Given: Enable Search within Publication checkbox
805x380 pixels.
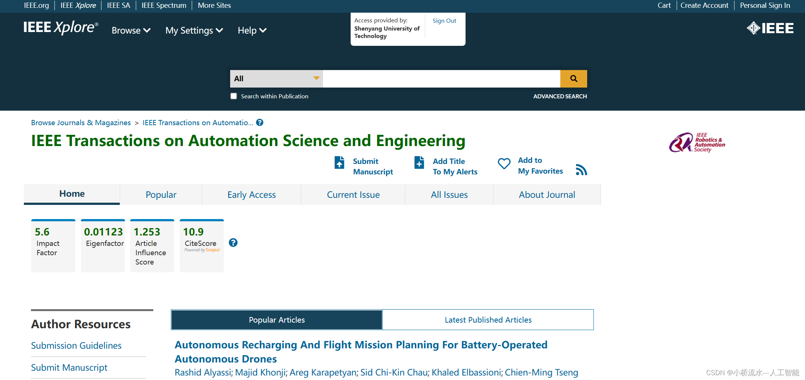Looking at the screenshot, I should 234,96.
